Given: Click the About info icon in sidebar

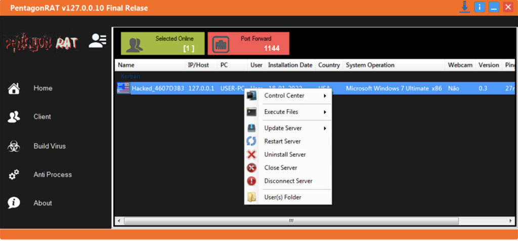Looking at the screenshot, I should coord(14,203).
